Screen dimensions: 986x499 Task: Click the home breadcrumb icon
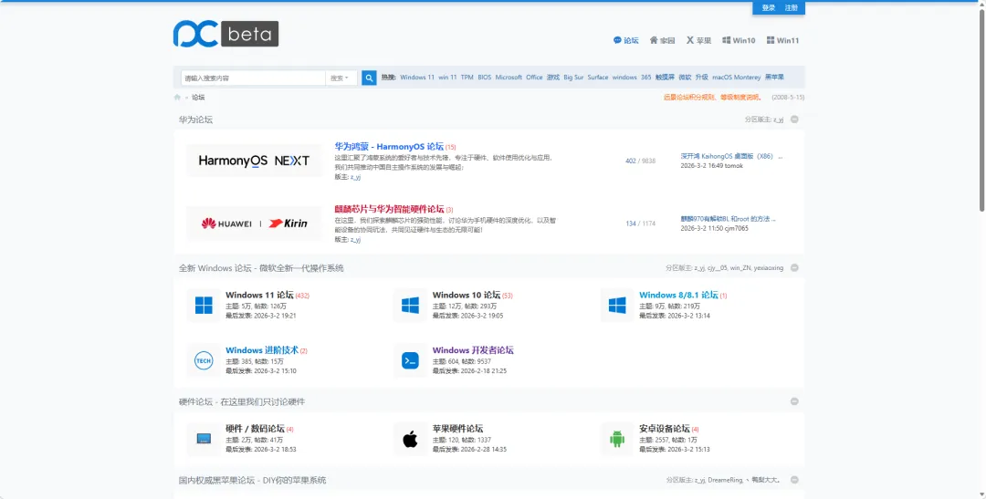coord(177,98)
